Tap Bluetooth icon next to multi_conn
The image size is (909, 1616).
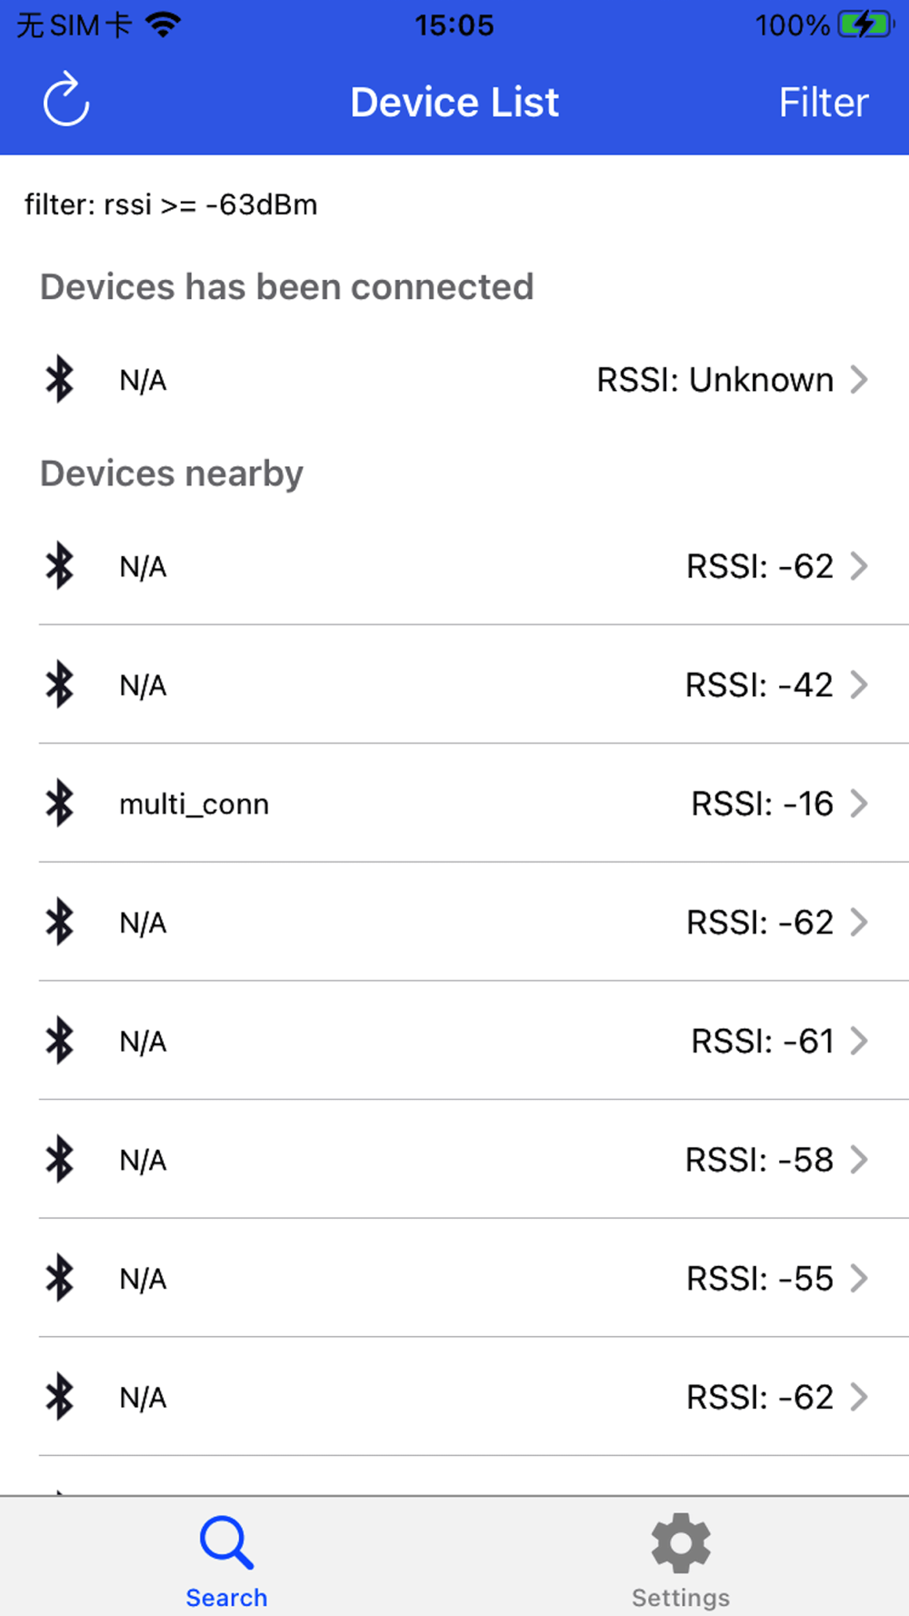coord(60,803)
